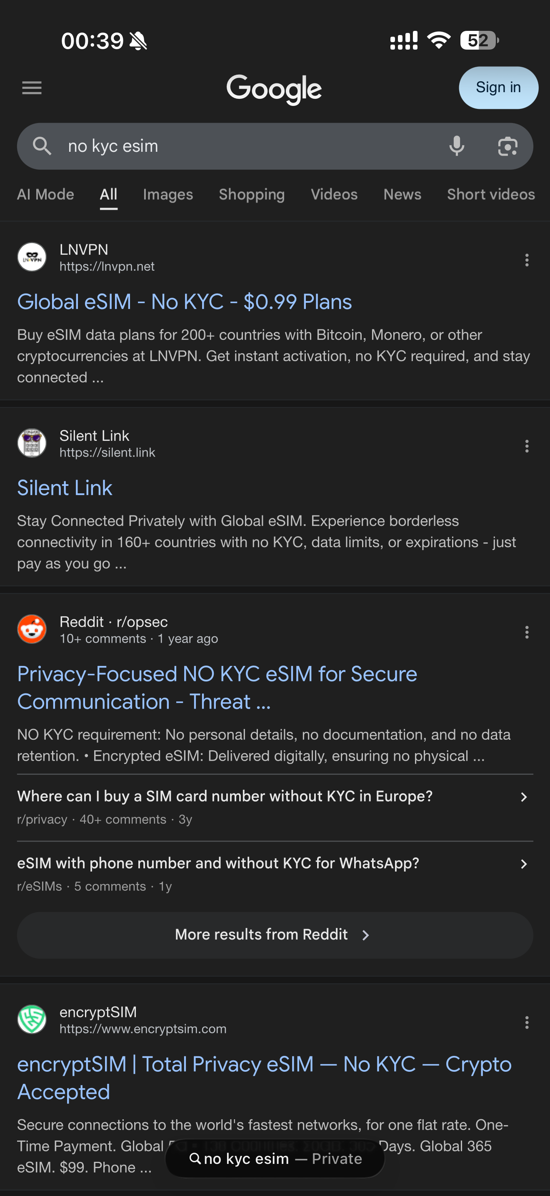This screenshot has width=550, height=1196.
Task: Open the Silent Link result title
Action: click(x=65, y=488)
